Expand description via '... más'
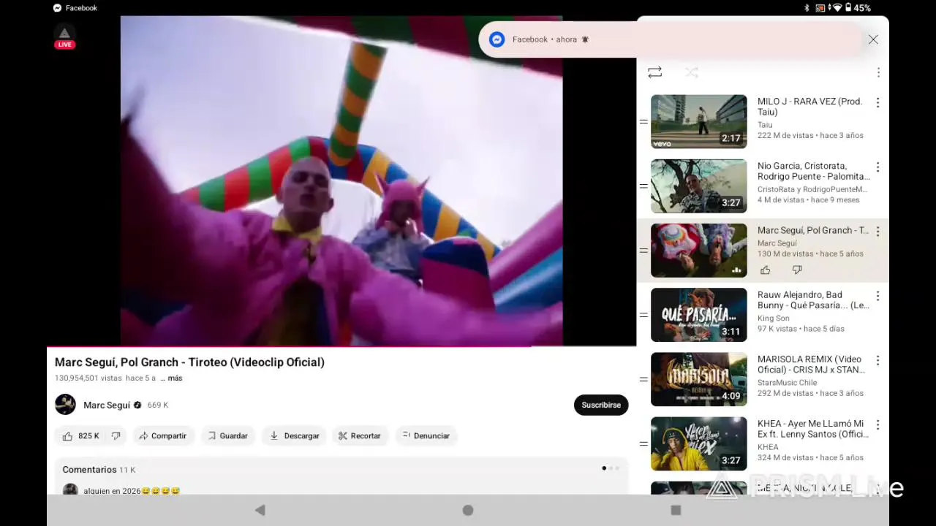936x526 pixels. tap(171, 378)
